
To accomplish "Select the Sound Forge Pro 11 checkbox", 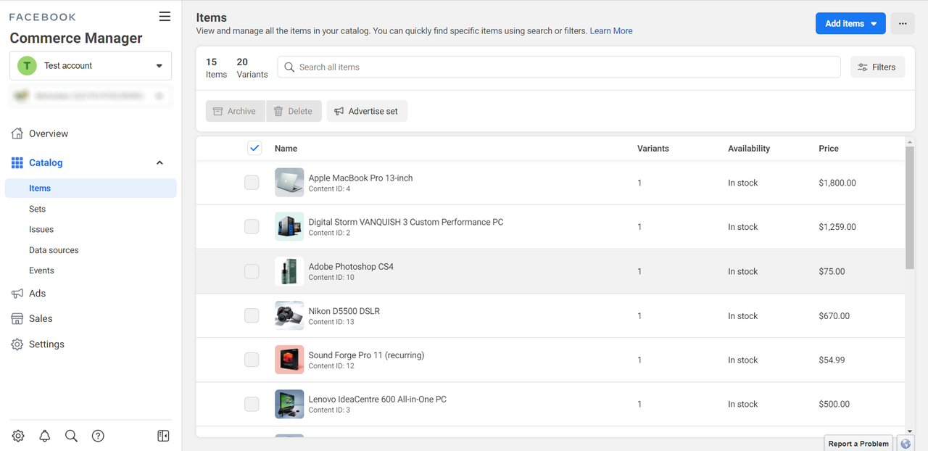I will click(252, 360).
